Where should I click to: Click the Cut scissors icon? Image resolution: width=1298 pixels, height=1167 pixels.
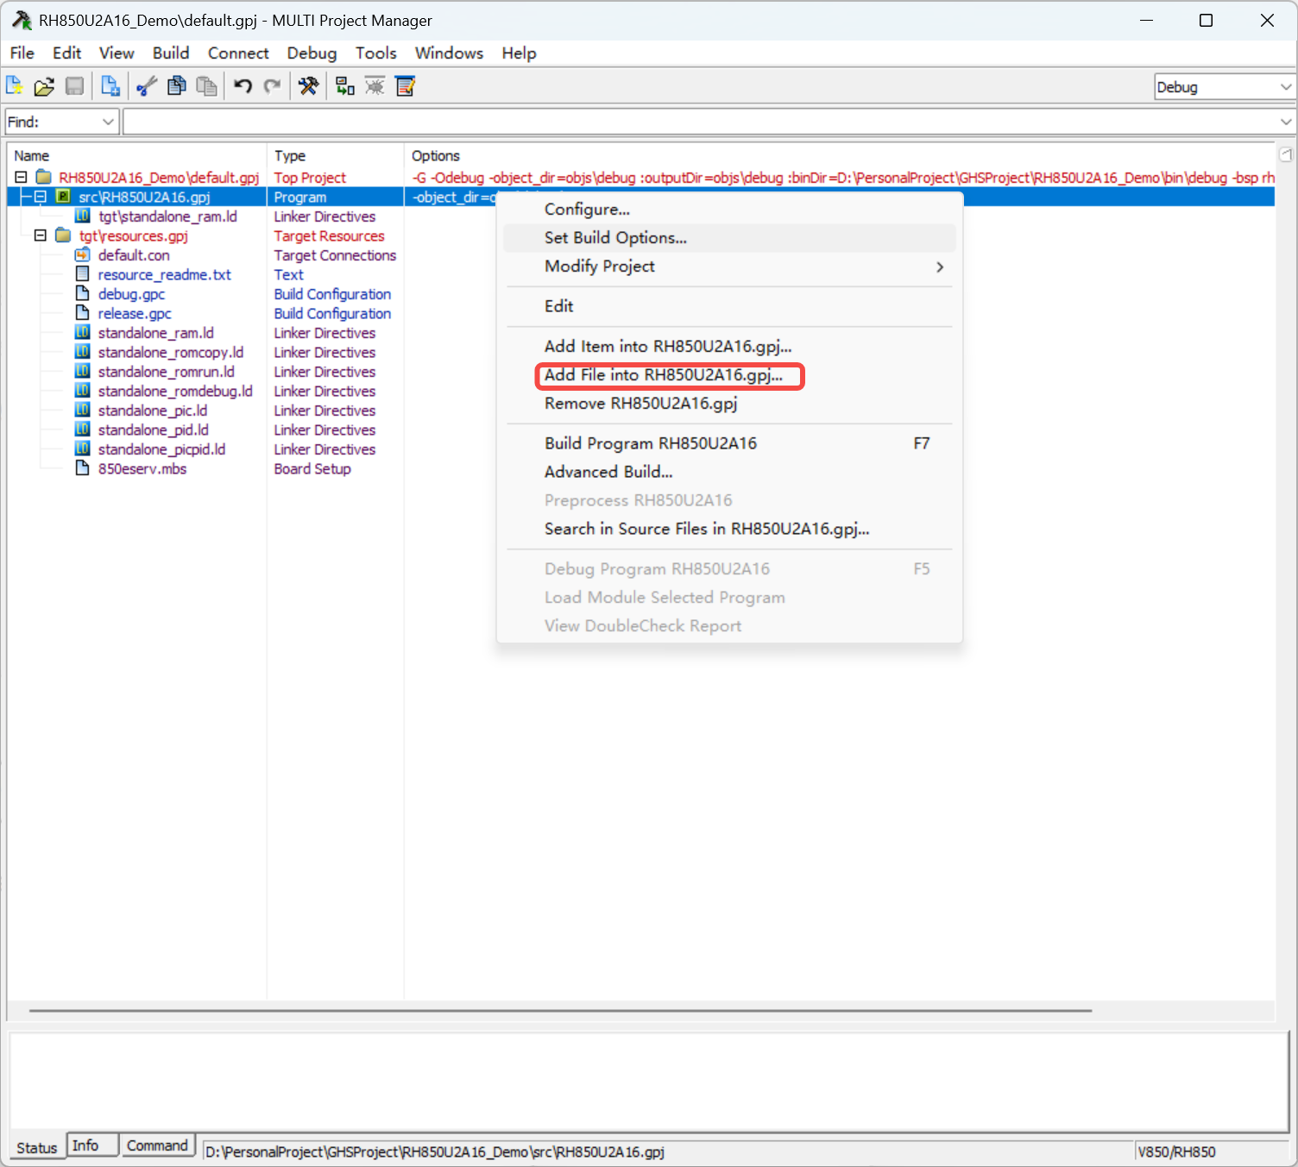pyautogui.click(x=147, y=86)
